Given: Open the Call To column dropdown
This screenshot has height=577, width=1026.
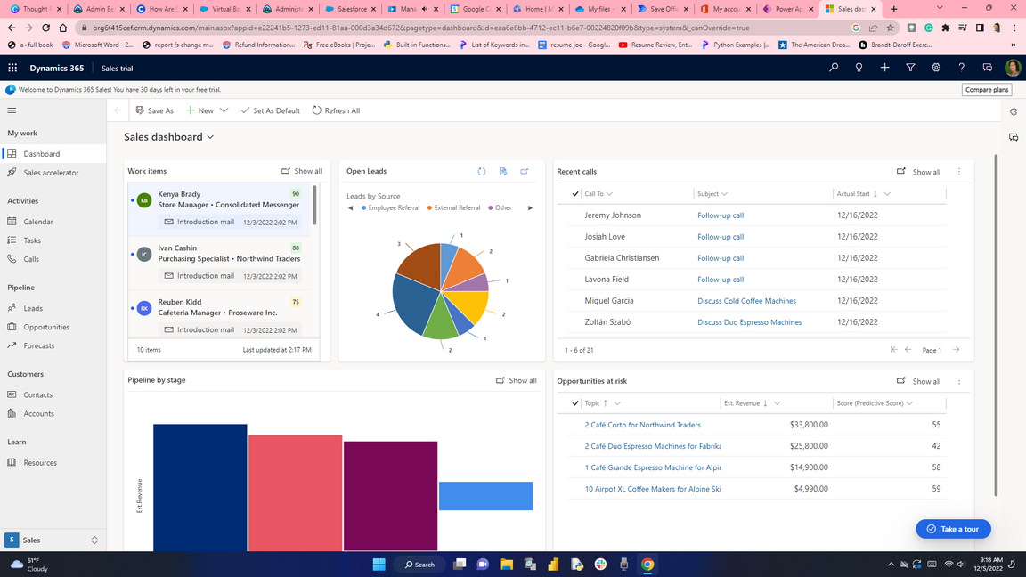Looking at the screenshot, I should [x=609, y=193].
